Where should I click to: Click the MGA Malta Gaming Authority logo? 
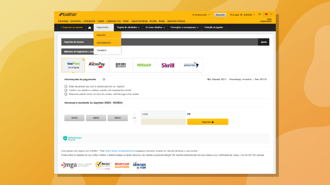pyautogui.click(x=76, y=165)
